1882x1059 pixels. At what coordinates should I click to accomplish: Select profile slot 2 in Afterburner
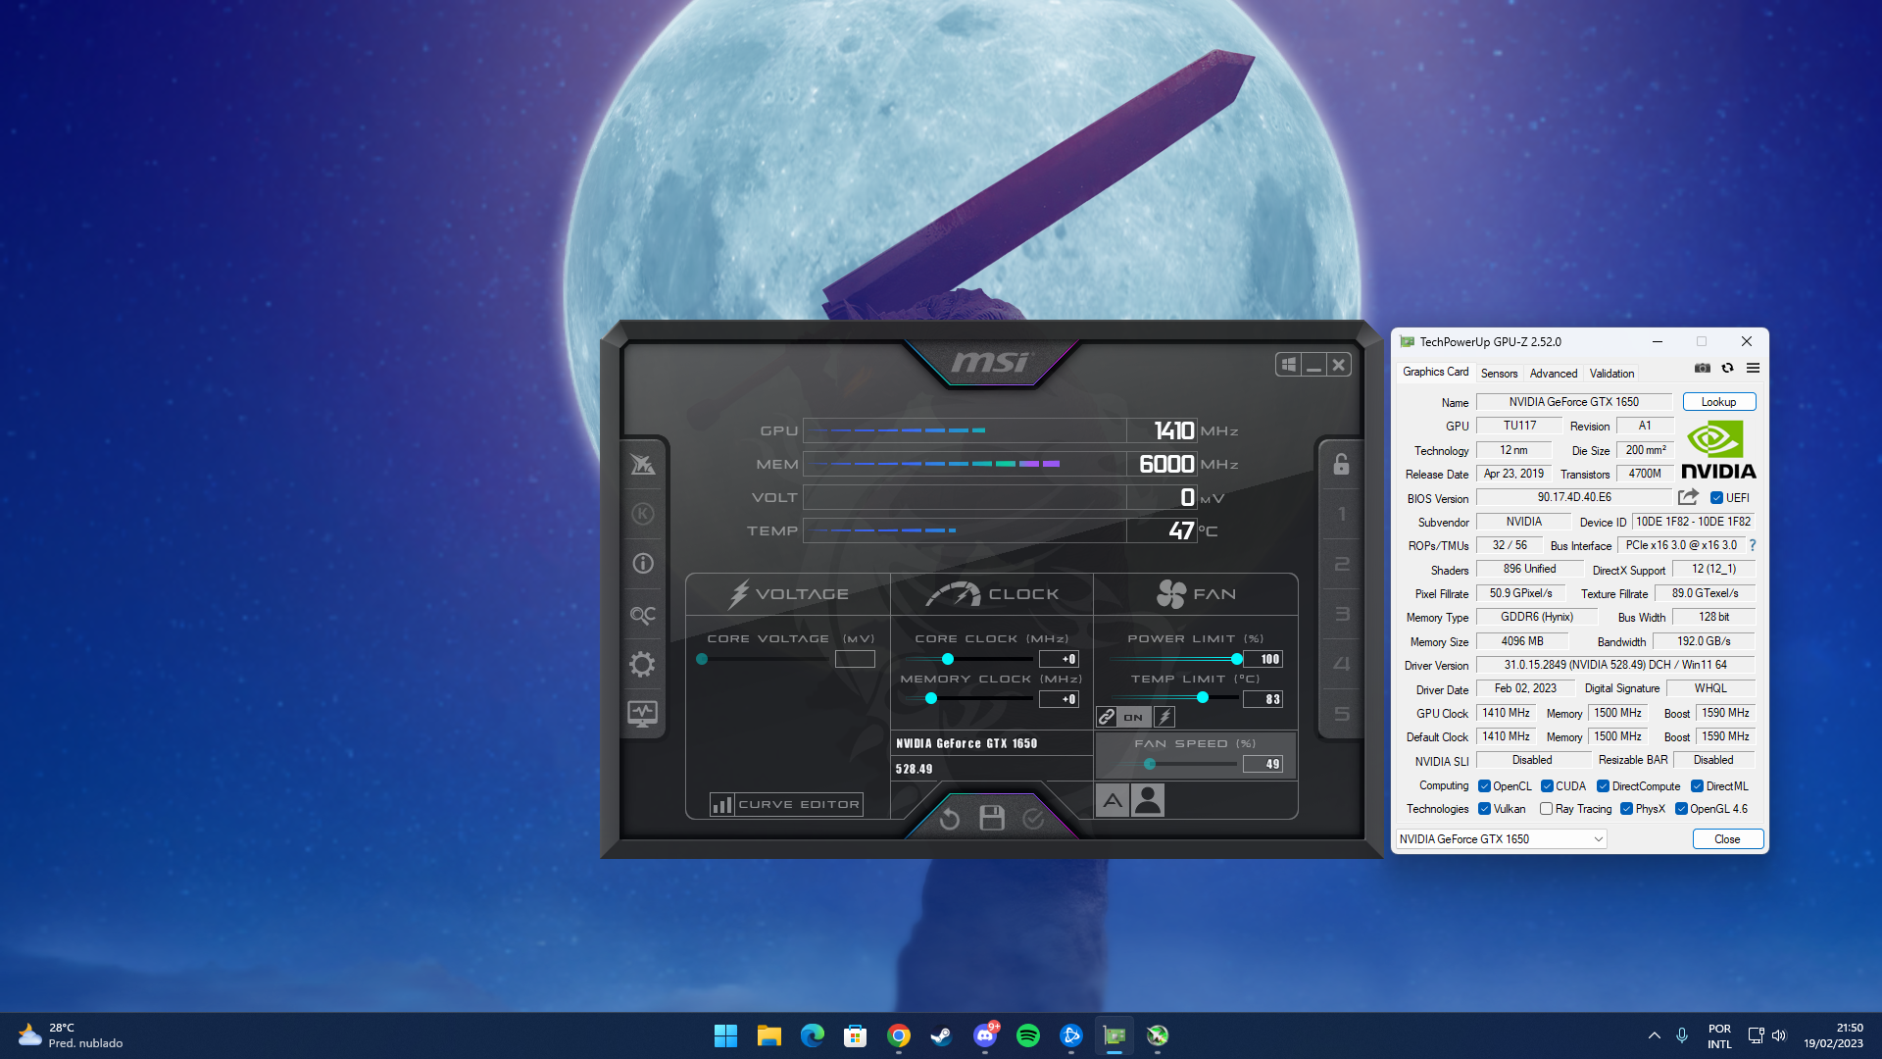1342,565
